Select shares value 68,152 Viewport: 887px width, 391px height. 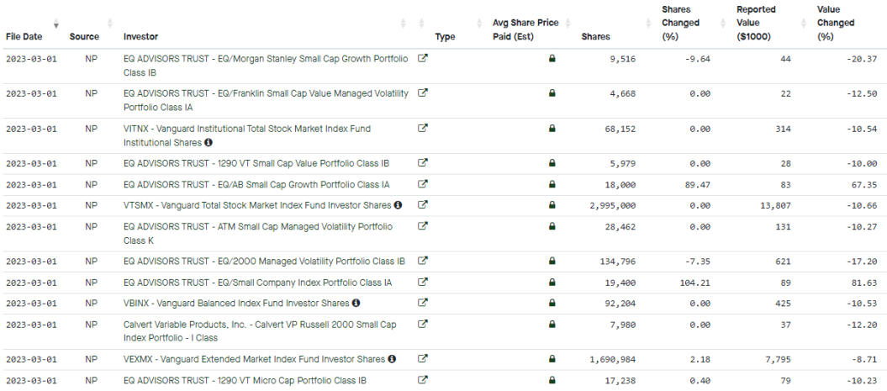620,129
